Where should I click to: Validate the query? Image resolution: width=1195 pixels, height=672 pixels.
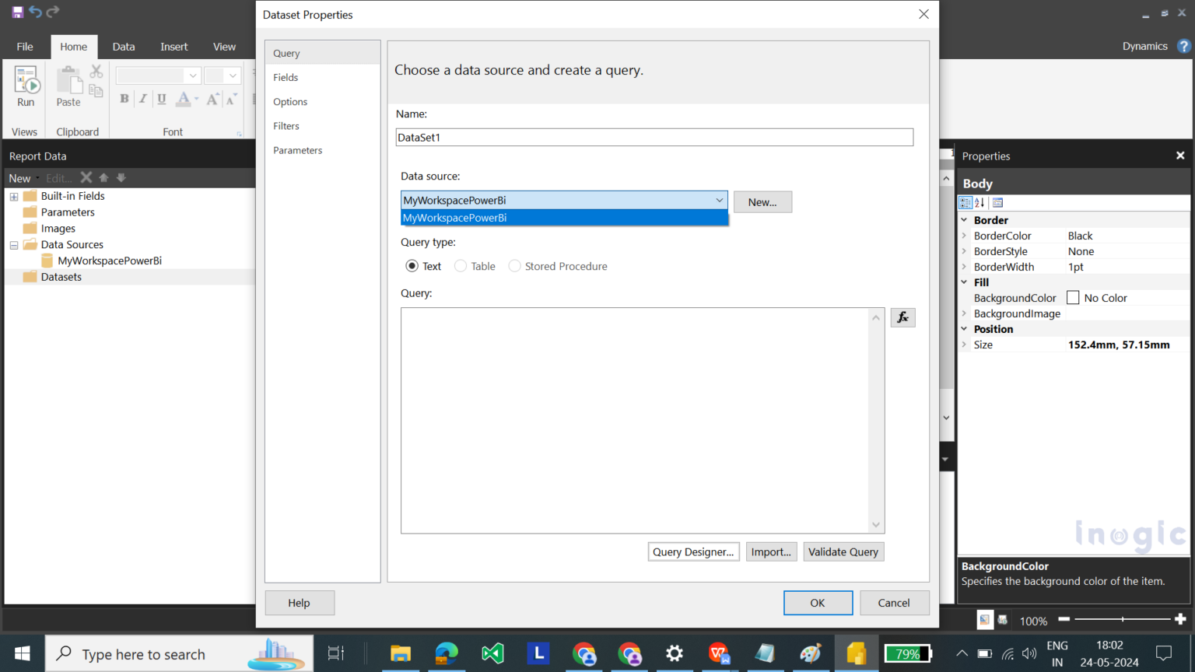[x=843, y=551]
